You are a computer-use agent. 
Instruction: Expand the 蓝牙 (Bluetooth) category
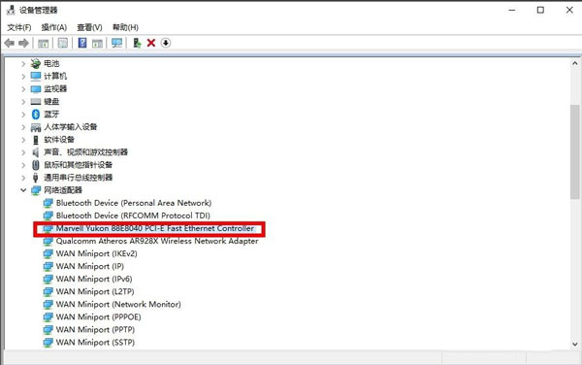click(23, 115)
